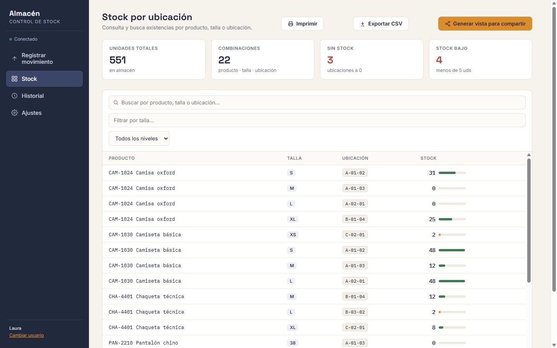557x348 pixels.
Task: Click location A-02-01 for Camiseta básica L
Action: pyautogui.click(x=355, y=281)
